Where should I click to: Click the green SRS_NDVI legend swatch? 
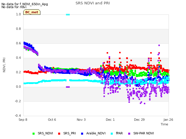tap(34, 133)
